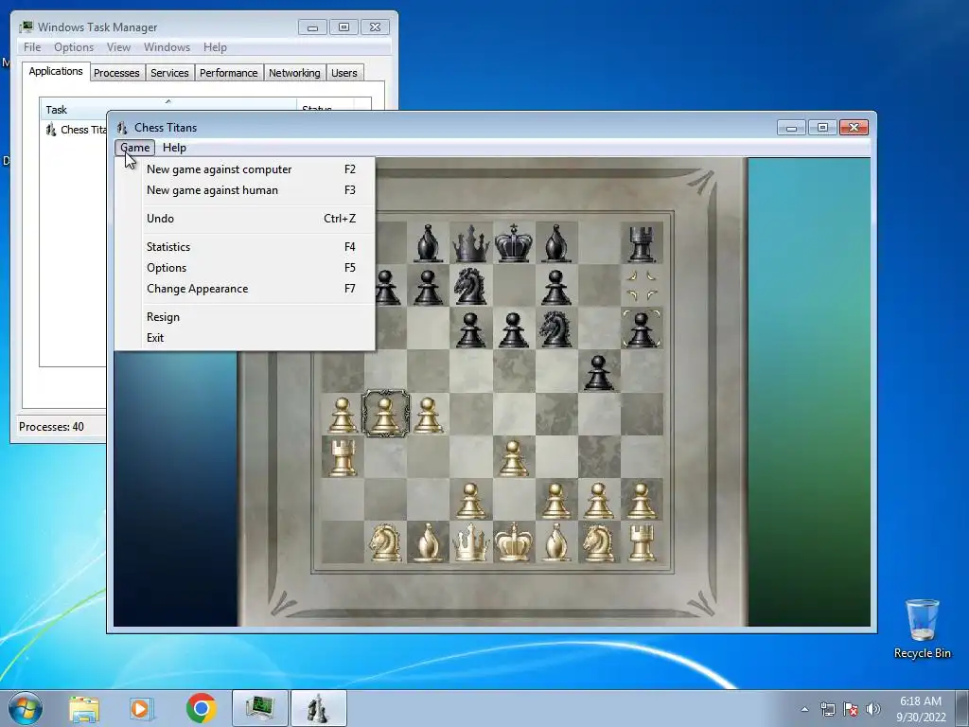Click Chess Titans taskbar button
This screenshot has height=727, width=969.
(x=318, y=708)
